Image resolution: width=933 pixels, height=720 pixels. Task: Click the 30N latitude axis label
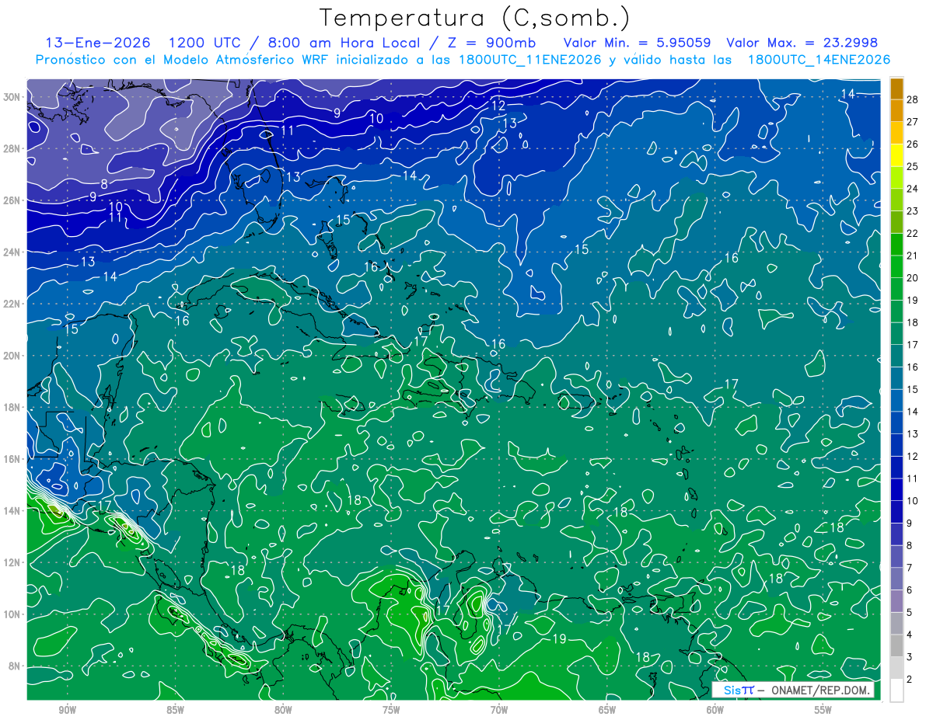tap(13, 96)
